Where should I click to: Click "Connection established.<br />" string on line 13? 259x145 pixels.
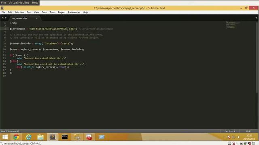click(45, 58)
